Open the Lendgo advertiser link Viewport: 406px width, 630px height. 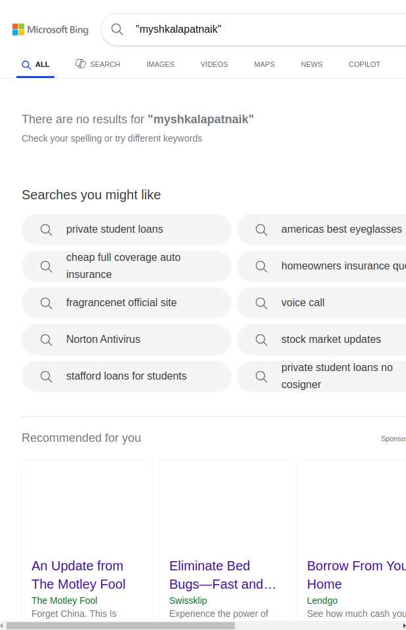pyautogui.click(x=322, y=600)
